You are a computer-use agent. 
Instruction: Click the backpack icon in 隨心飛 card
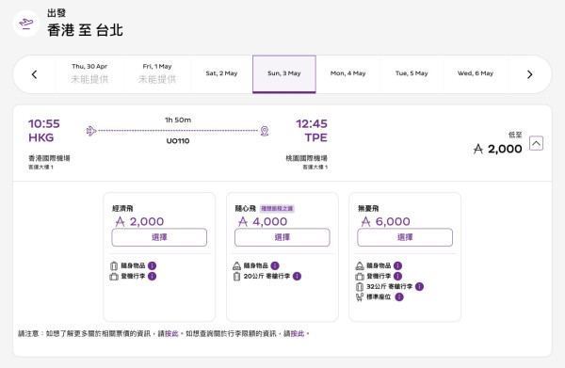point(236,265)
